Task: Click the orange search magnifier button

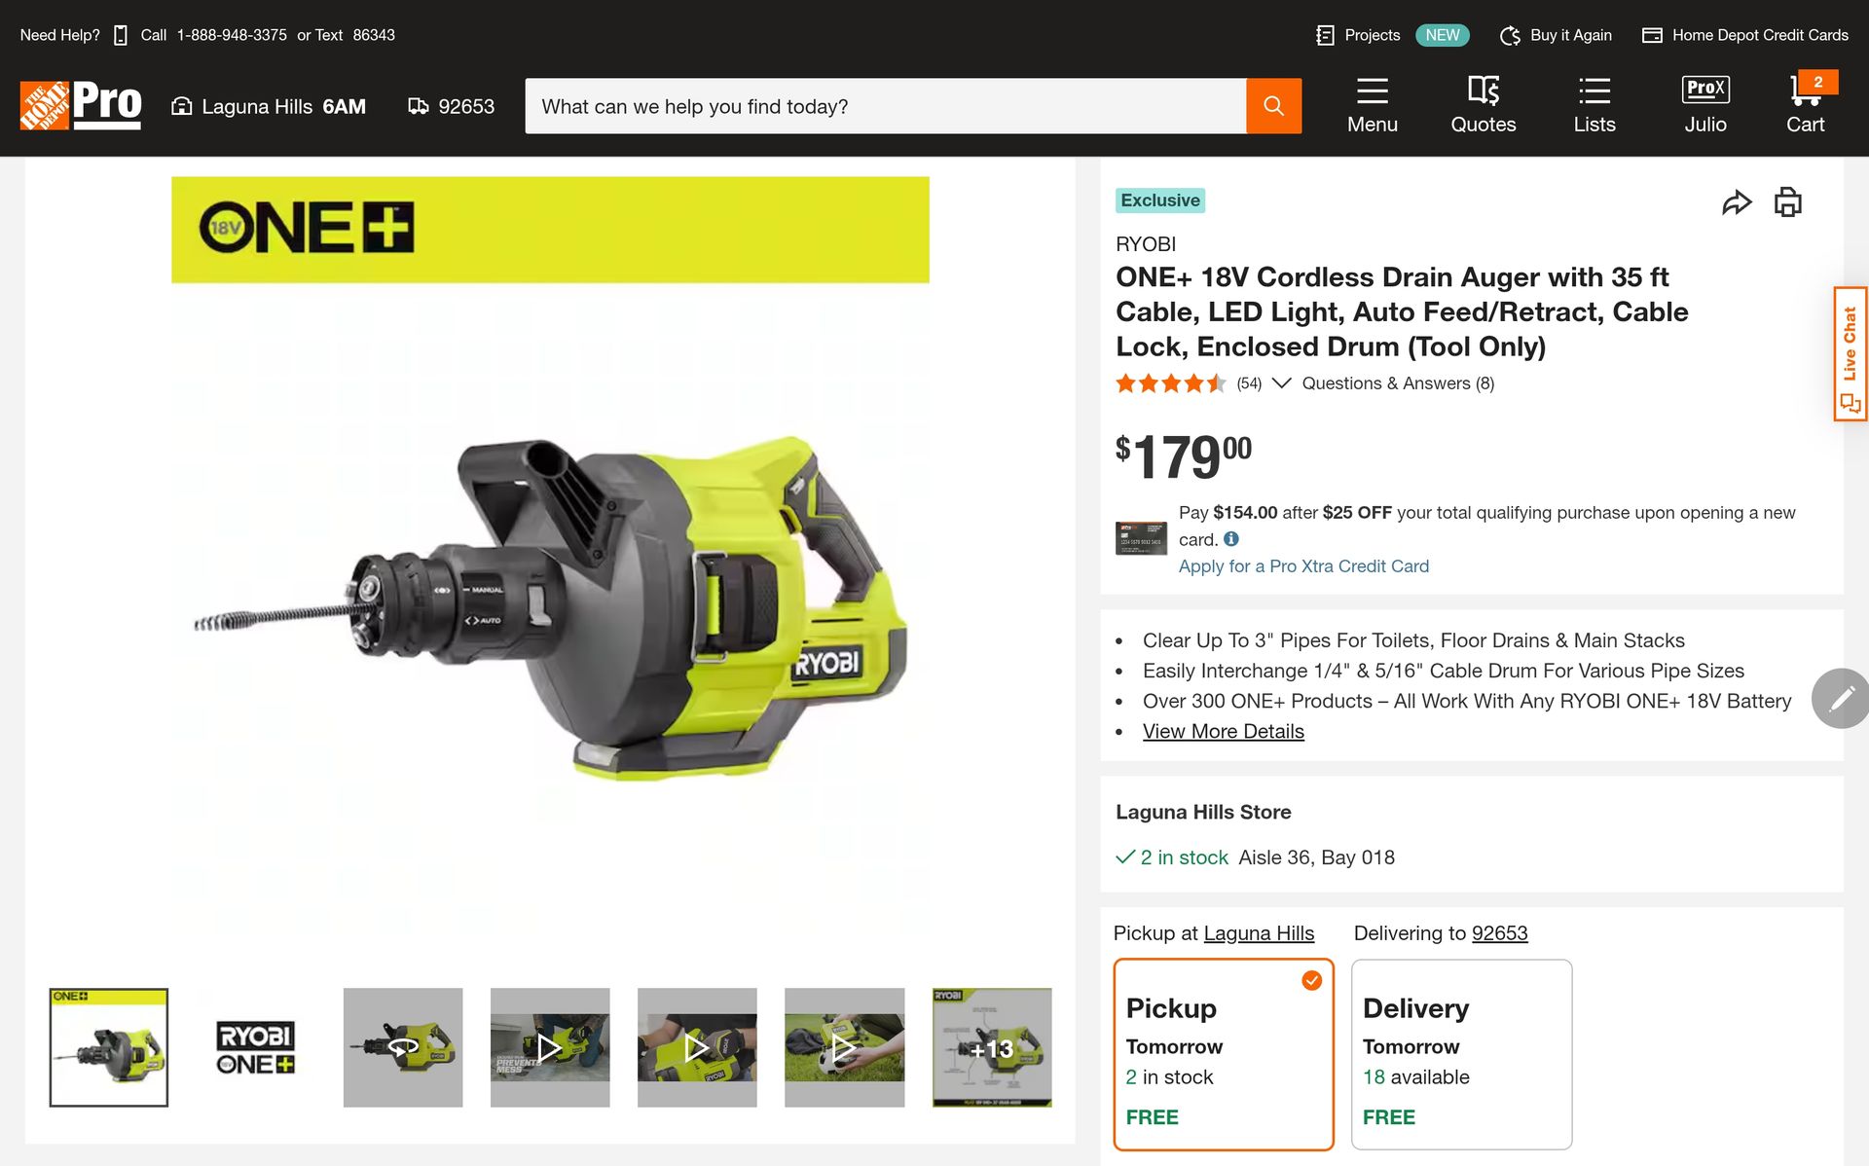Action: tap(1273, 106)
